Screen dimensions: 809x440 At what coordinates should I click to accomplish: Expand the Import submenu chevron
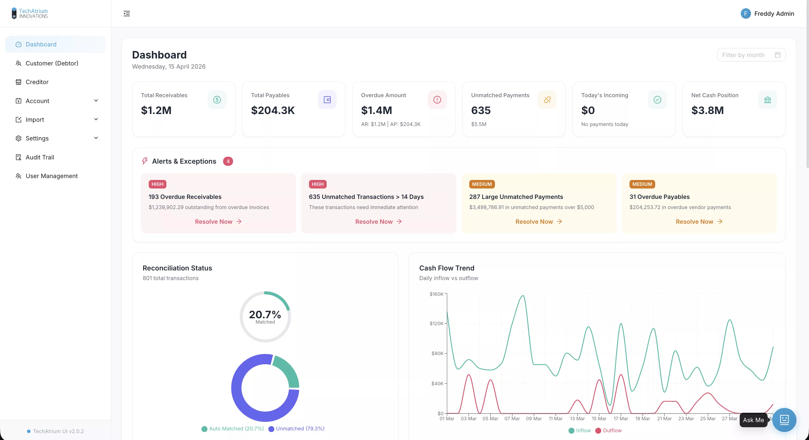tap(96, 119)
